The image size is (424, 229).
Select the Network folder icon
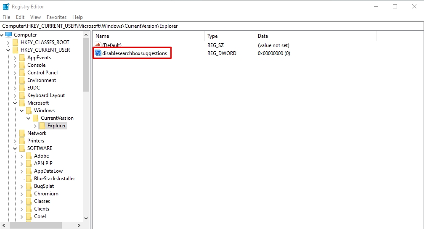pos(22,133)
